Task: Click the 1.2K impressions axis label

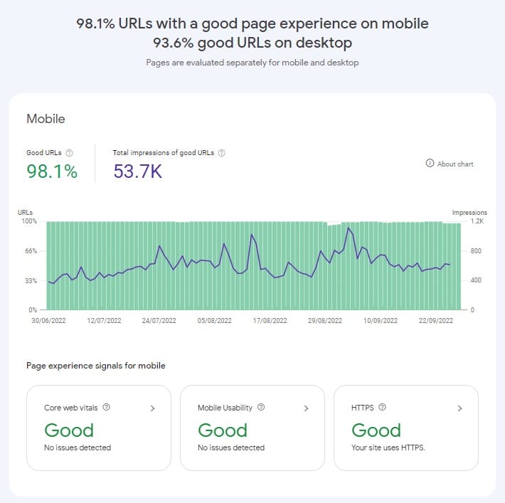Action: (477, 221)
